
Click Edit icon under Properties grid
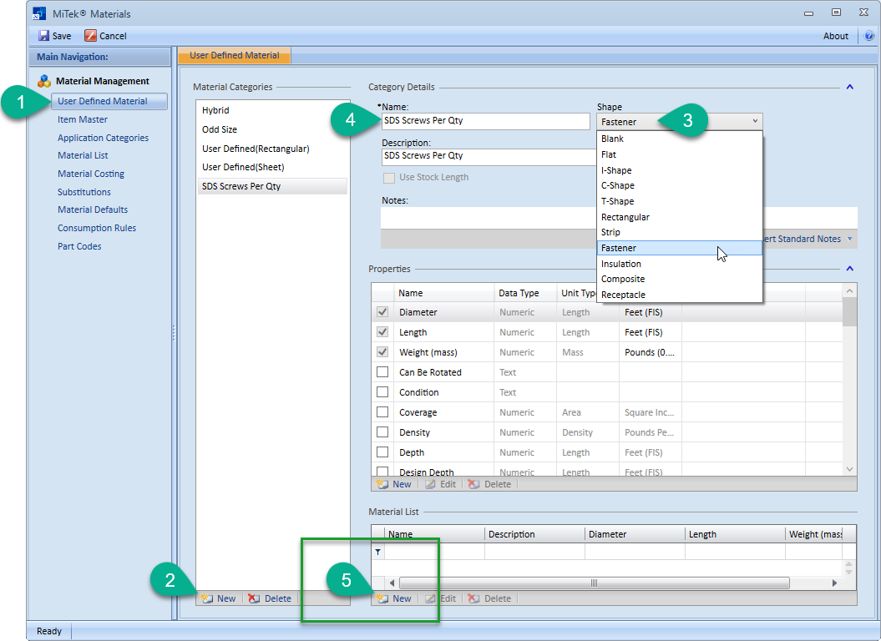click(430, 484)
